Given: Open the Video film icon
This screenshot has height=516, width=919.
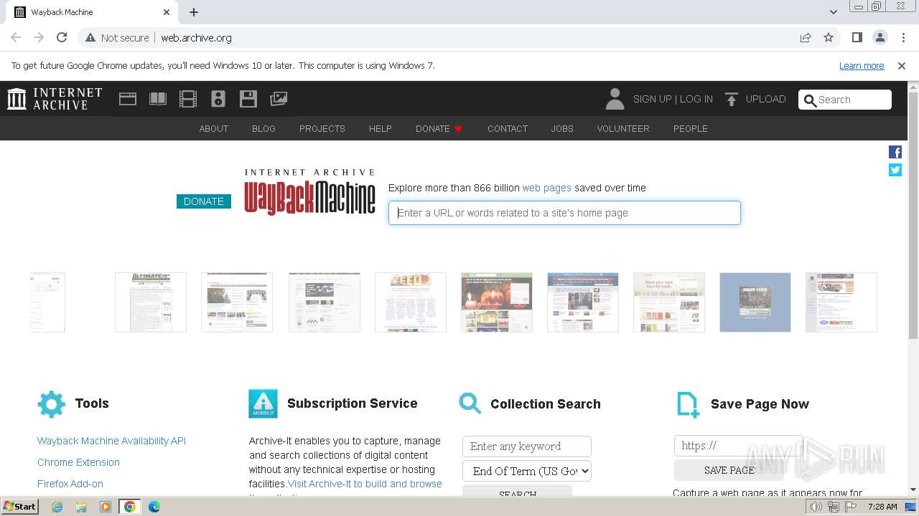Looking at the screenshot, I should click(188, 99).
